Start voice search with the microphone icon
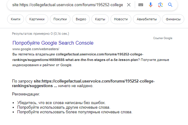The image size is (188, 125). (x=150, y=5)
